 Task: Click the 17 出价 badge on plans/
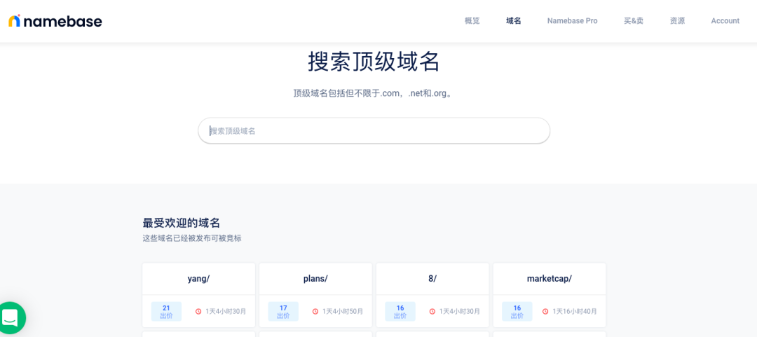283,311
